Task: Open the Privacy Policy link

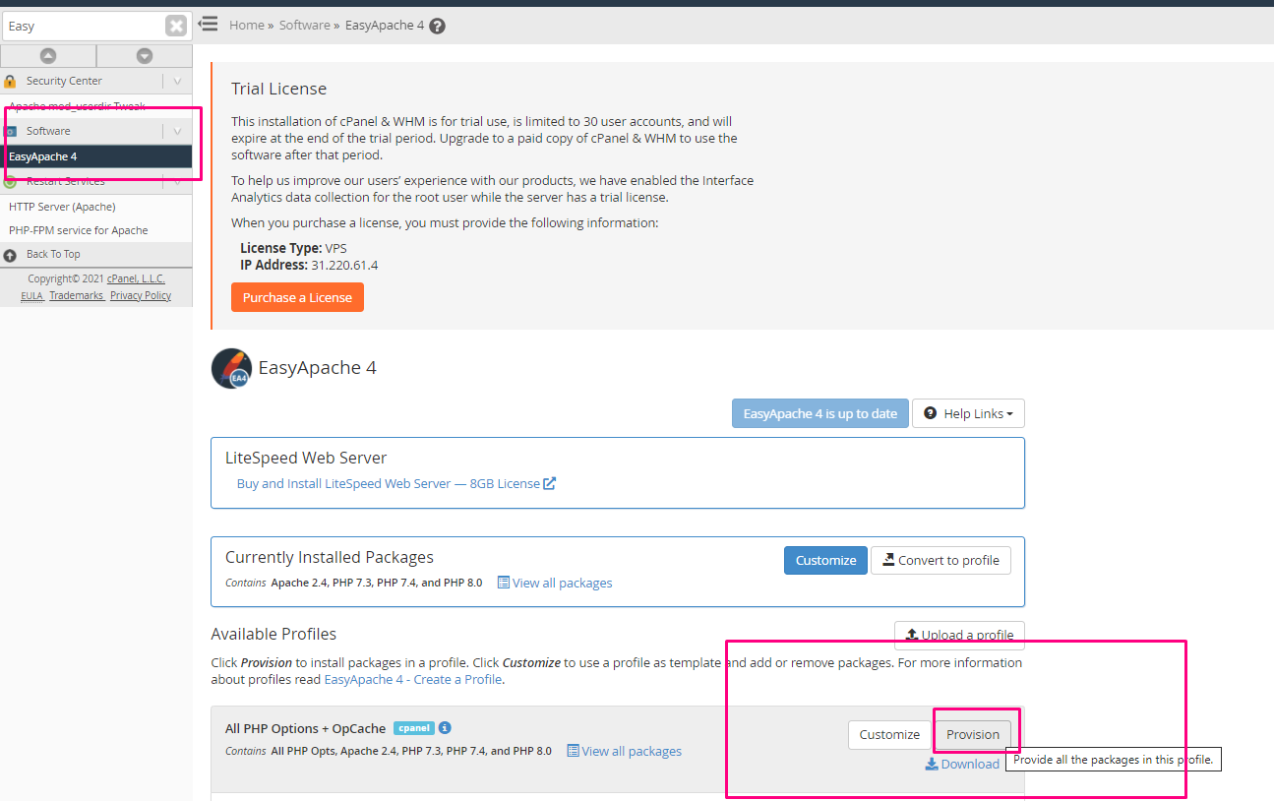Action: (x=141, y=295)
